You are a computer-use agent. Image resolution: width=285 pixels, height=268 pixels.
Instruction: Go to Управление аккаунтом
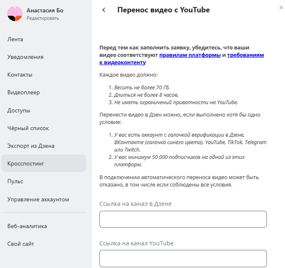[38, 199]
